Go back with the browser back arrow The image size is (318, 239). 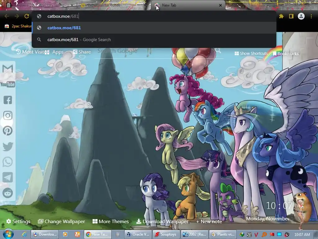point(7,16)
